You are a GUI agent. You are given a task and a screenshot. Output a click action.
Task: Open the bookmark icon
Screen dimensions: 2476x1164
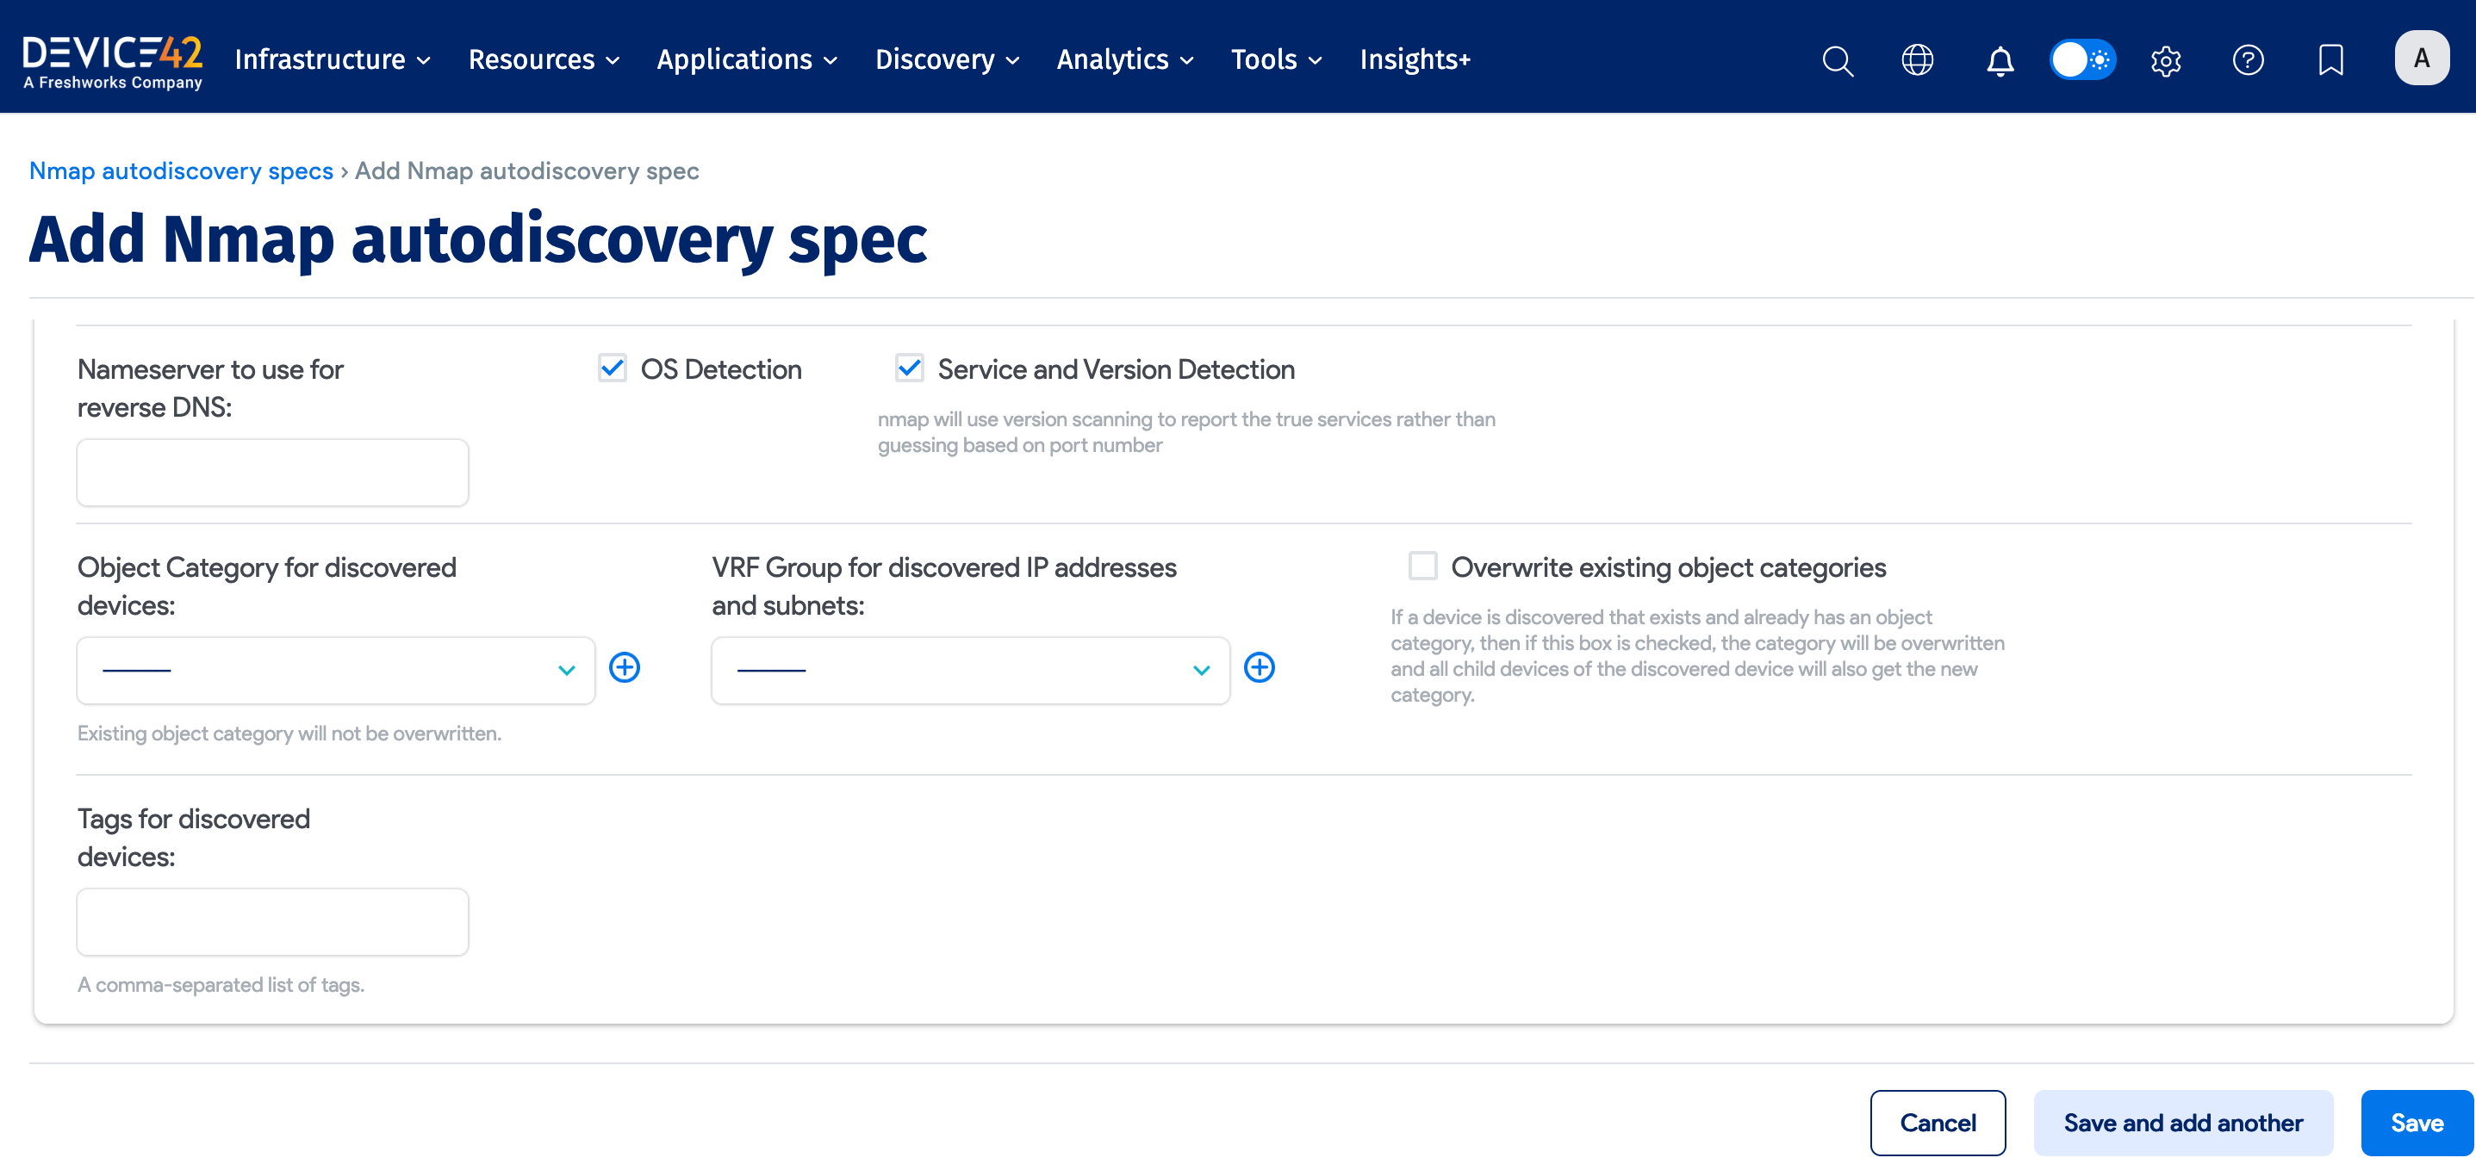coord(2330,59)
